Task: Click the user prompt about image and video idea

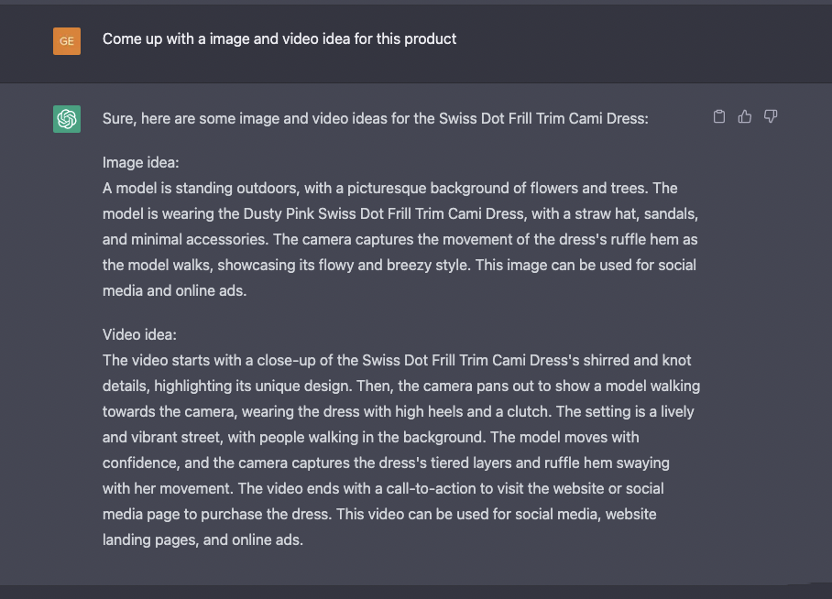Action: pyautogui.click(x=279, y=39)
